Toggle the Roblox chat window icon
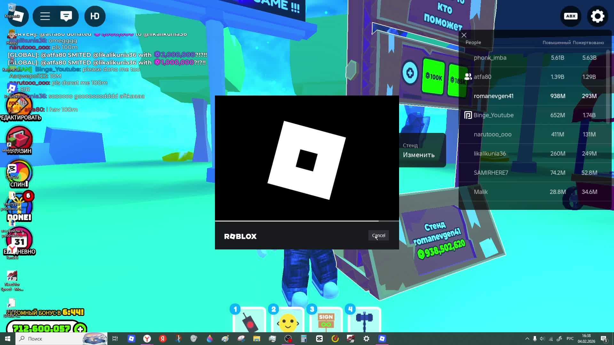This screenshot has height=345, width=614. click(x=66, y=16)
